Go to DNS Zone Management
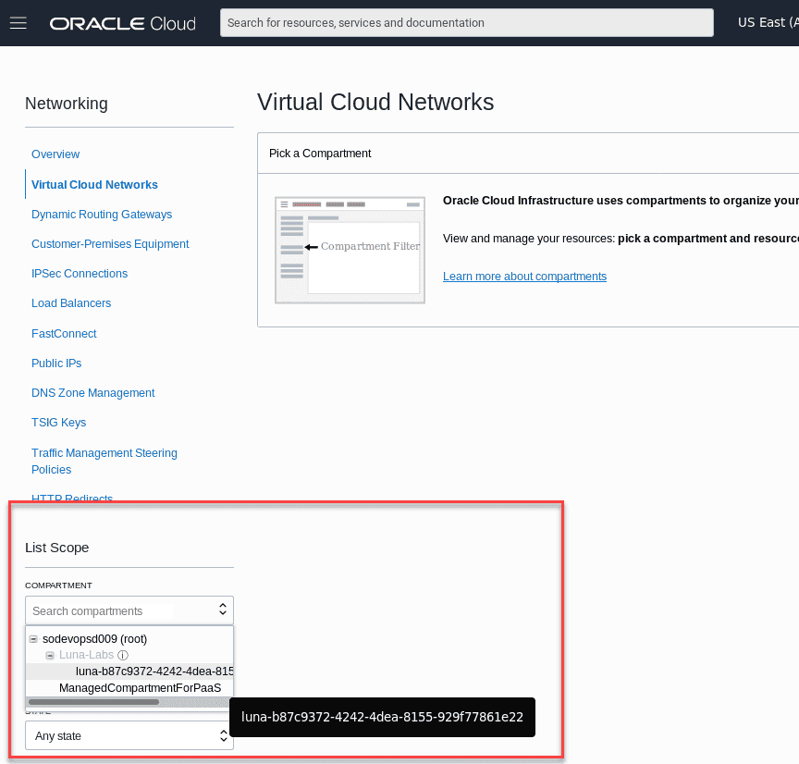The image size is (799, 764). point(92,392)
